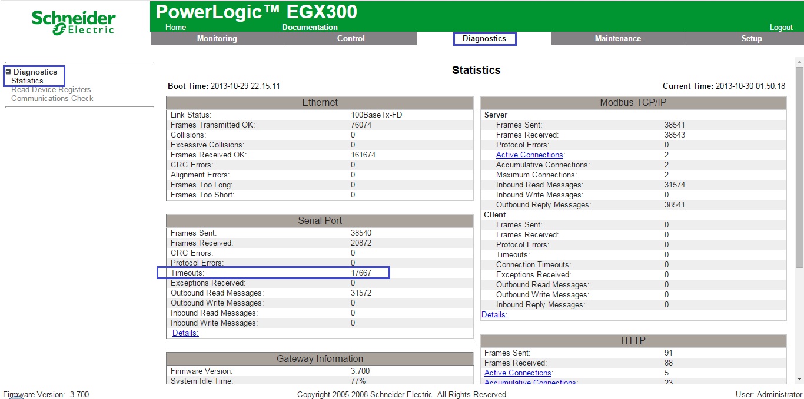The height and width of the screenshot is (399, 804).
Task: Click HTTP Frames Received value 88
Action: click(x=669, y=363)
